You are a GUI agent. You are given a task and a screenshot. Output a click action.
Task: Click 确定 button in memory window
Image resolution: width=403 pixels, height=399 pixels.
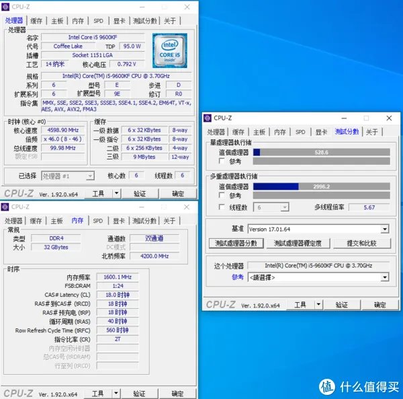(x=177, y=394)
